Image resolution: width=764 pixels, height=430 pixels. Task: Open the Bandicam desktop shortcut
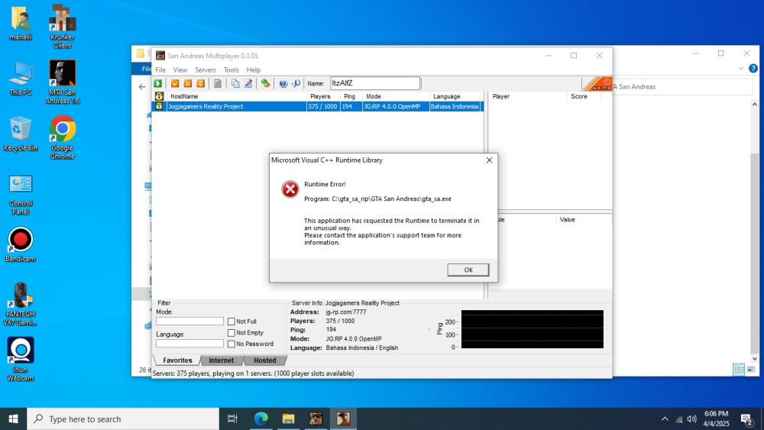click(21, 245)
